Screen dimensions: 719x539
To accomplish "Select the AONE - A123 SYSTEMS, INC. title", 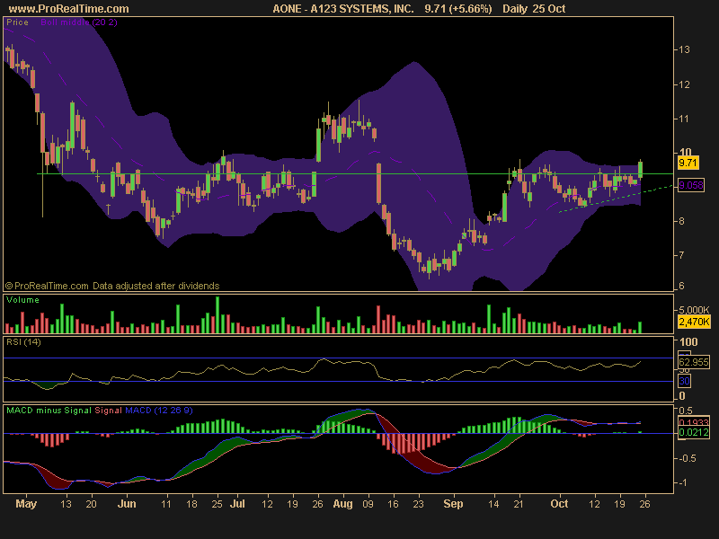I will coord(343,9).
